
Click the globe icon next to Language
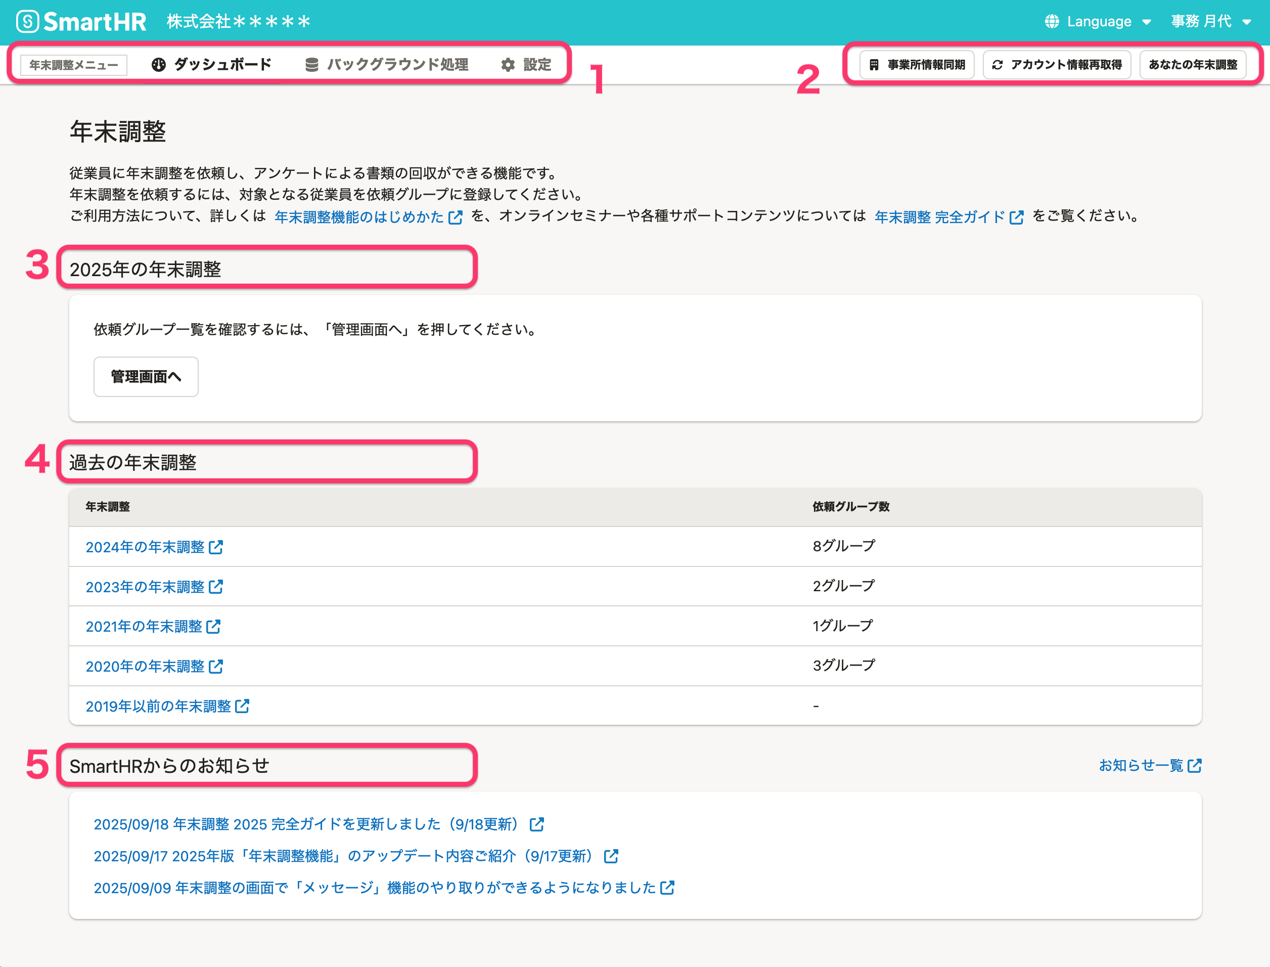click(x=1052, y=22)
